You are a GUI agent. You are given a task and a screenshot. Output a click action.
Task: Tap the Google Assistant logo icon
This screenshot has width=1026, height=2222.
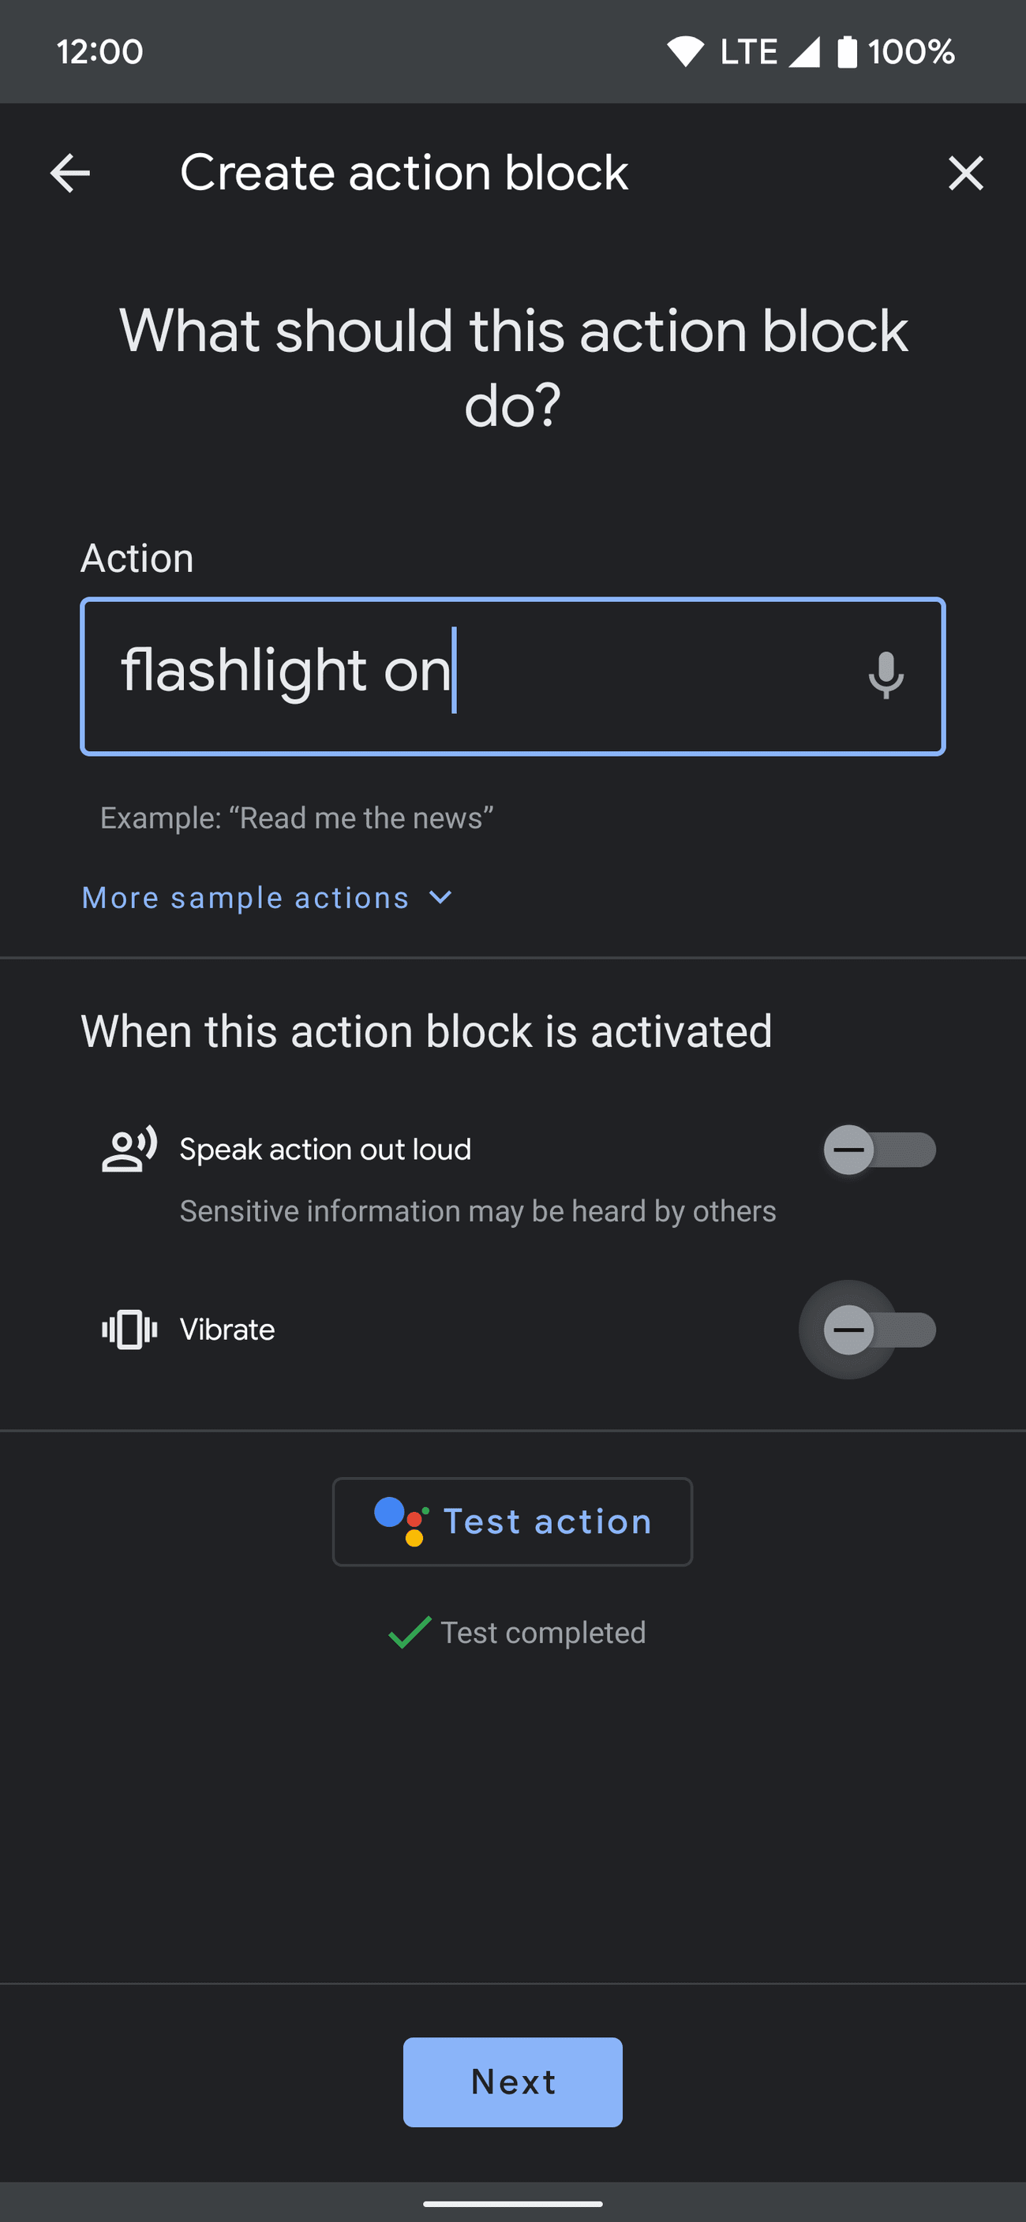coord(401,1521)
